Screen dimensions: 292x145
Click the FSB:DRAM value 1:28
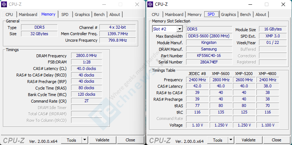click(86, 62)
